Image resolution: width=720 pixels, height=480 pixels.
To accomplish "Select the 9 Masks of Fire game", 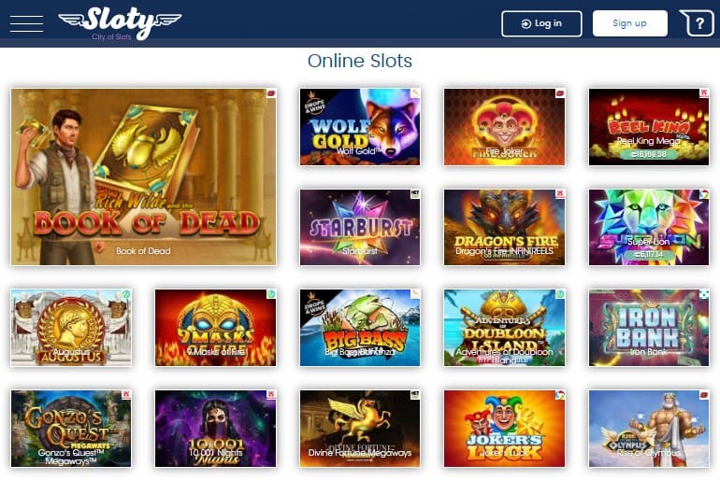I will coord(215,328).
